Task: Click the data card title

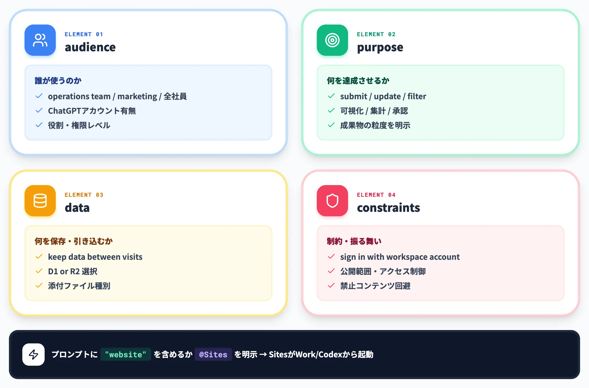Action: 77,208
